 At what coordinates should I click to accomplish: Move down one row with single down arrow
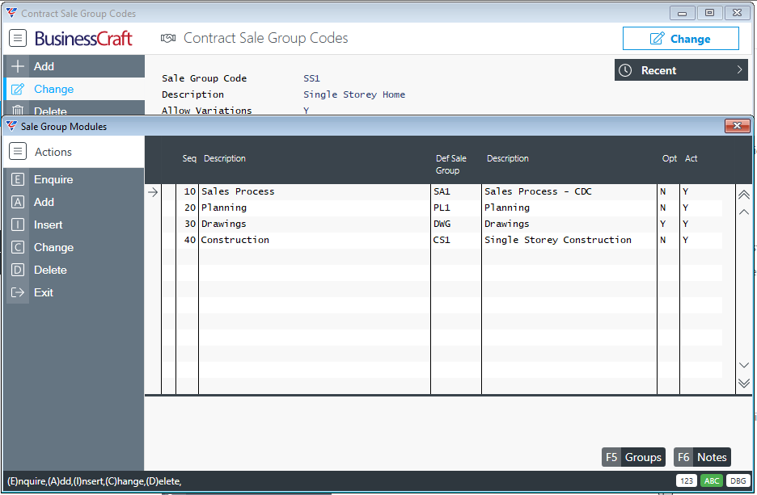(x=744, y=365)
